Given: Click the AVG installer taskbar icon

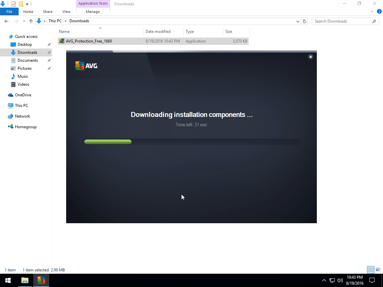Looking at the screenshot, I should tap(41, 280).
